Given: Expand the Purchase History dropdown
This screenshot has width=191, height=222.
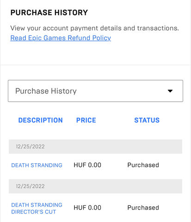Looking at the screenshot, I should coord(95,91).
